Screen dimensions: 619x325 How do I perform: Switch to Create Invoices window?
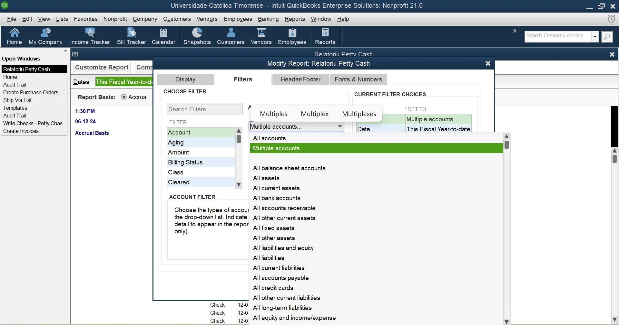(x=34, y=131)
